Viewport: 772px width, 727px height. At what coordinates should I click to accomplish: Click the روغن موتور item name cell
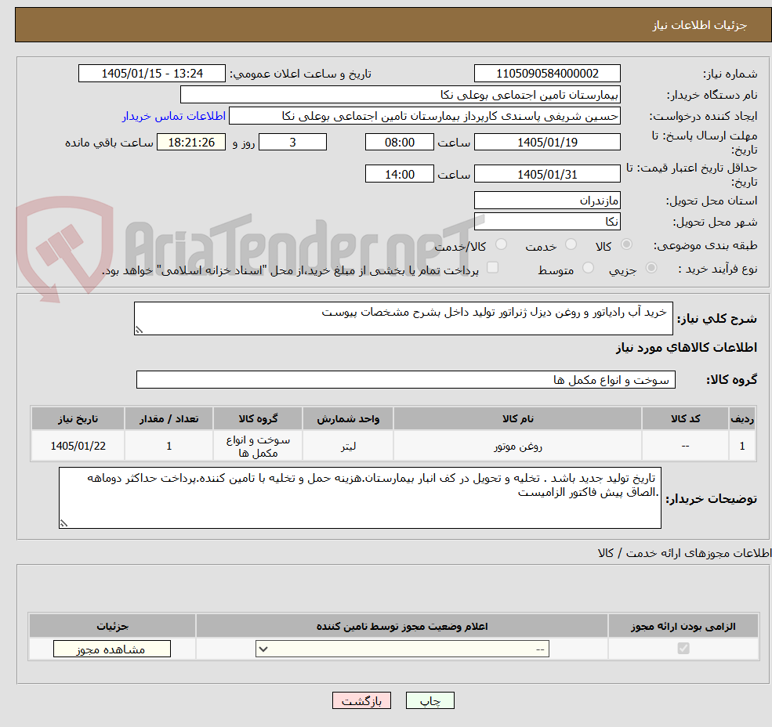[517, 446]
